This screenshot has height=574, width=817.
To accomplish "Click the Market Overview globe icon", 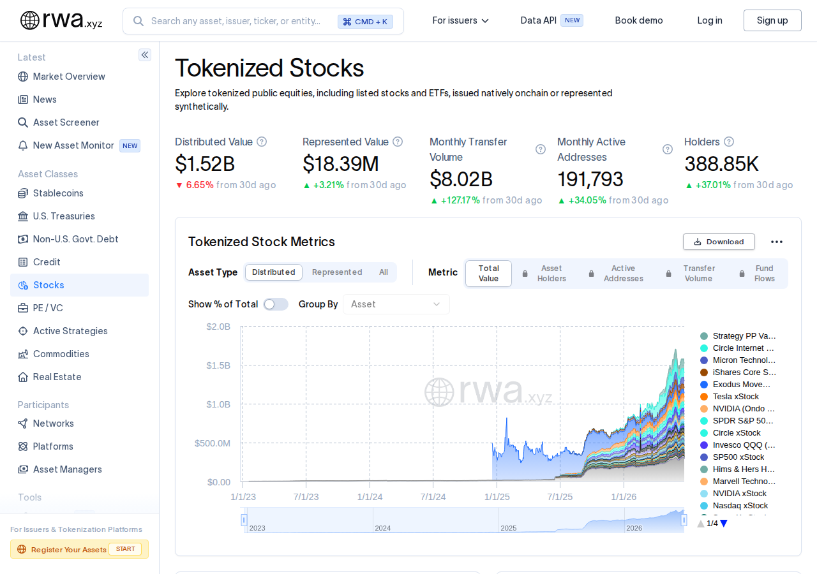I will [x=23, y=77].
